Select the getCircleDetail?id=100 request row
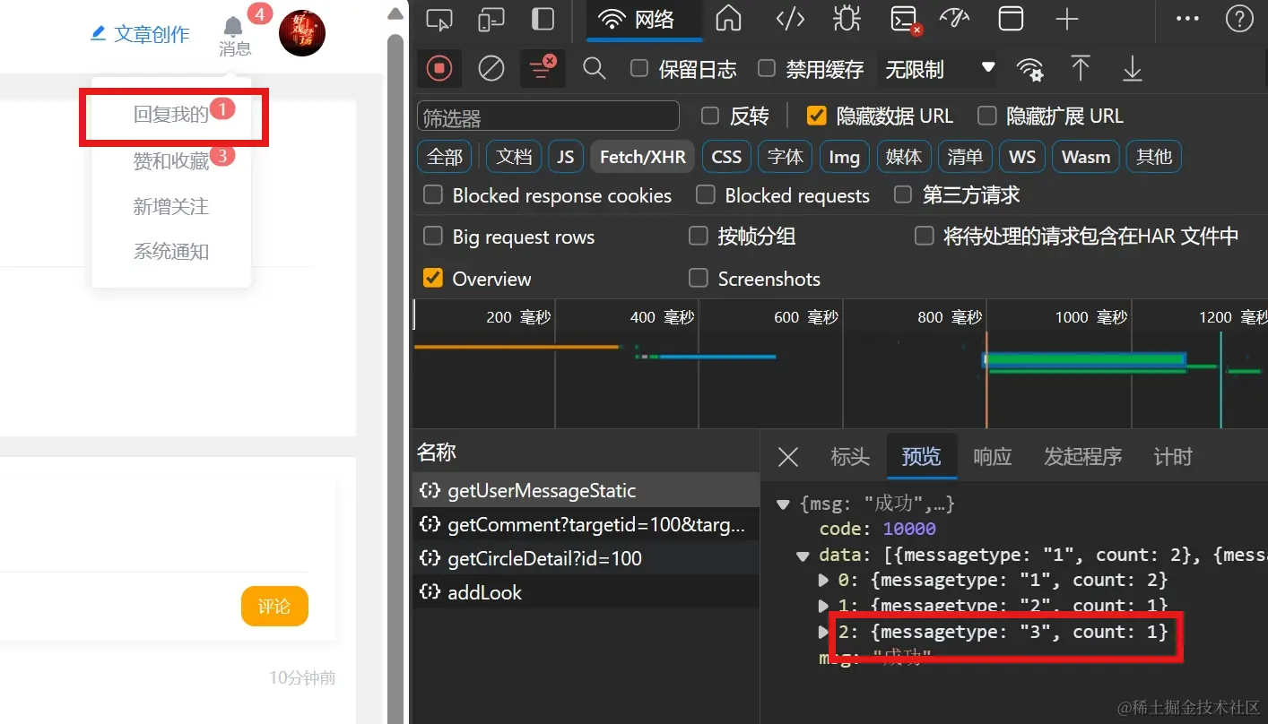 click(586, 558)
